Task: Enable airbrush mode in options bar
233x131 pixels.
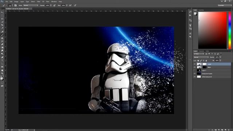Action: 70,5
